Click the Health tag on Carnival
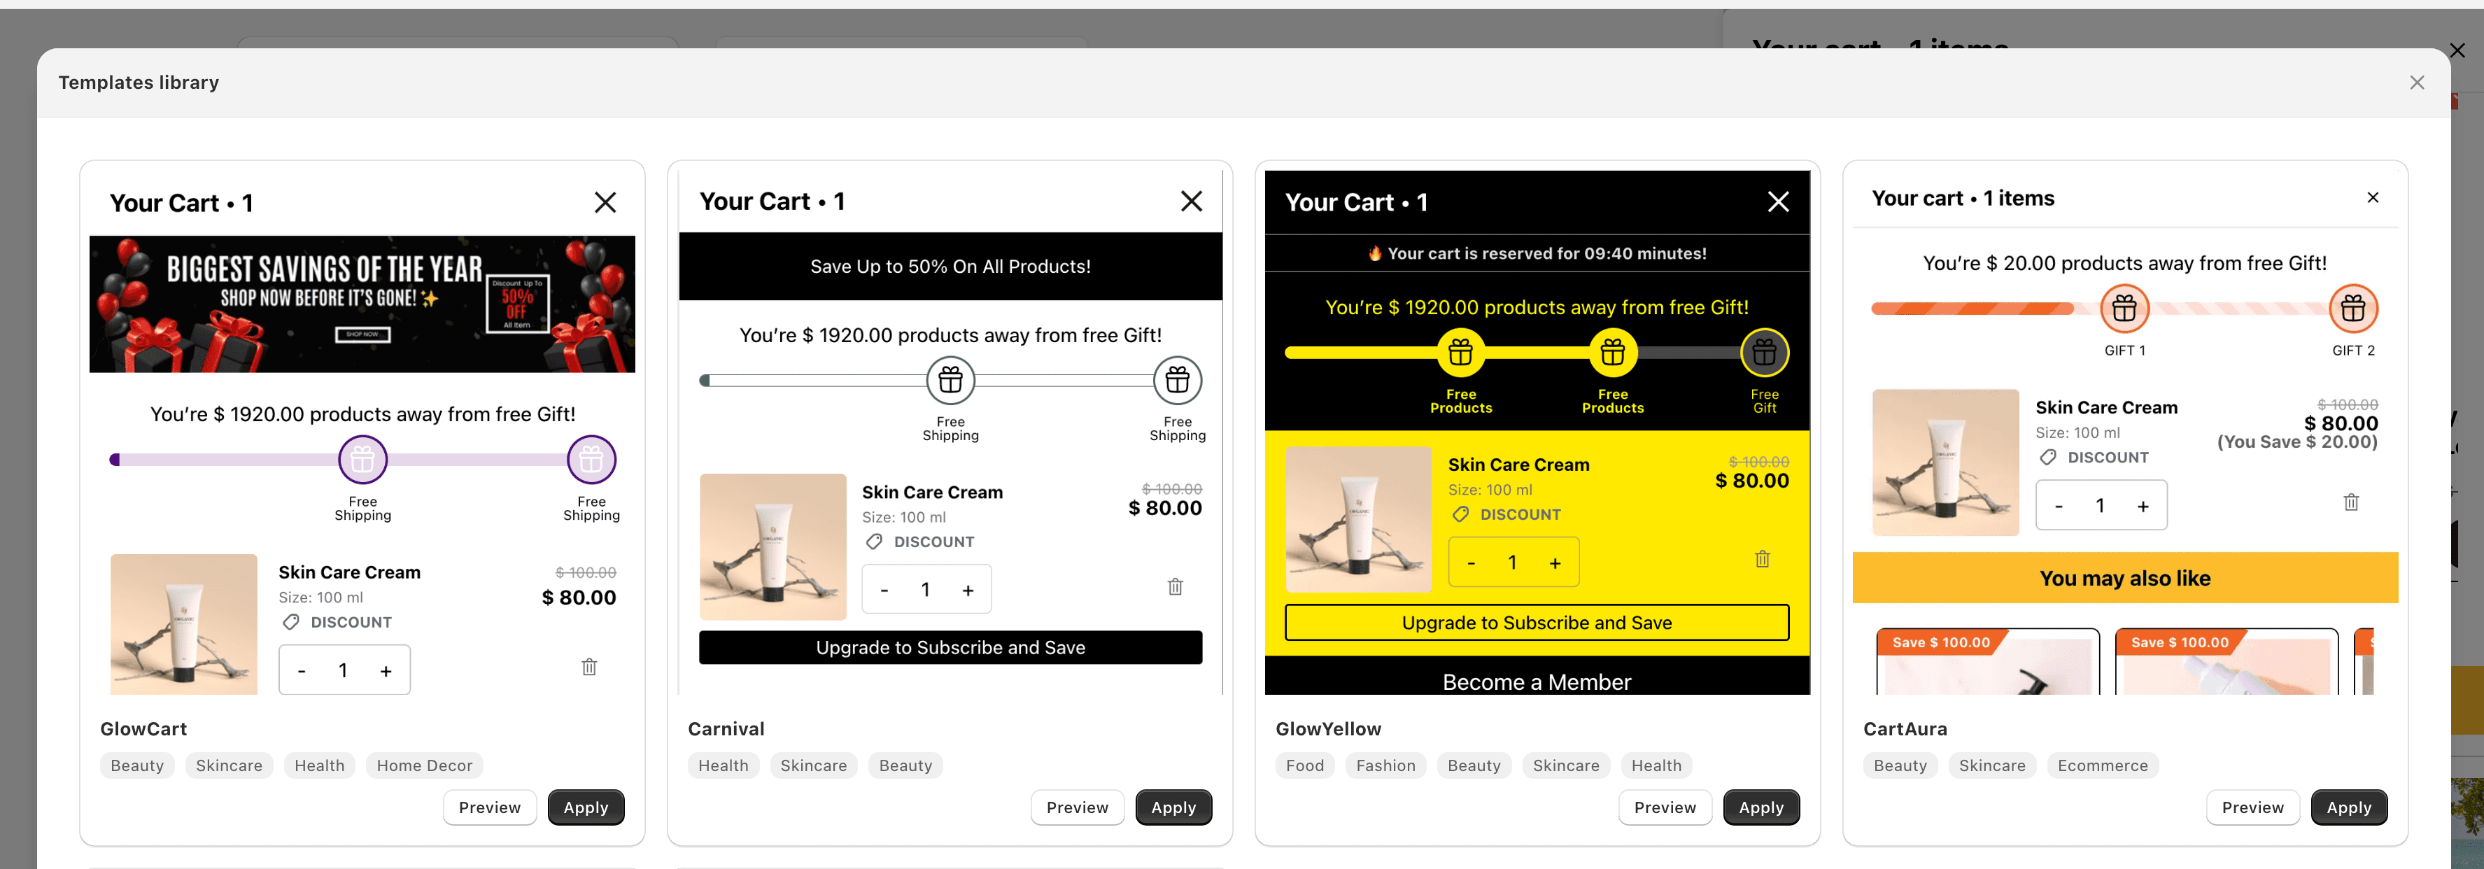 tap(724, 766)
